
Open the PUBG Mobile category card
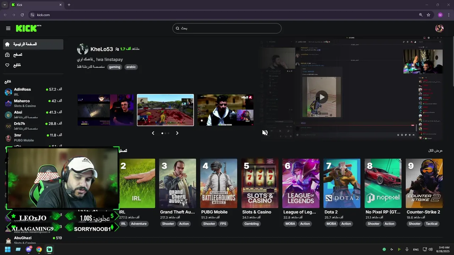click(x=219, y=183)
